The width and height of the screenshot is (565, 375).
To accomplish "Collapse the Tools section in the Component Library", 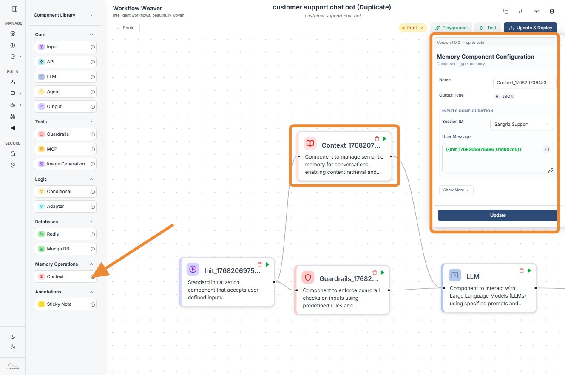I will [x=91, y=122].
